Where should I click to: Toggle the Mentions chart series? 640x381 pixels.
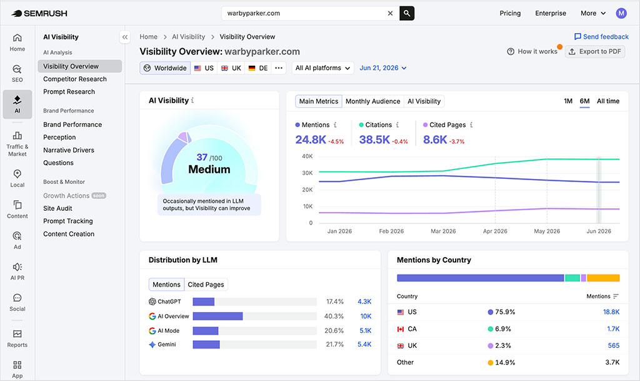tap(312, 125)
